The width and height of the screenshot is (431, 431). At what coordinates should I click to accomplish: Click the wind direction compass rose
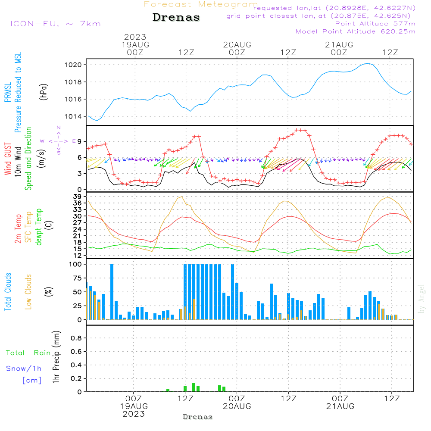(x=59, y=141)
